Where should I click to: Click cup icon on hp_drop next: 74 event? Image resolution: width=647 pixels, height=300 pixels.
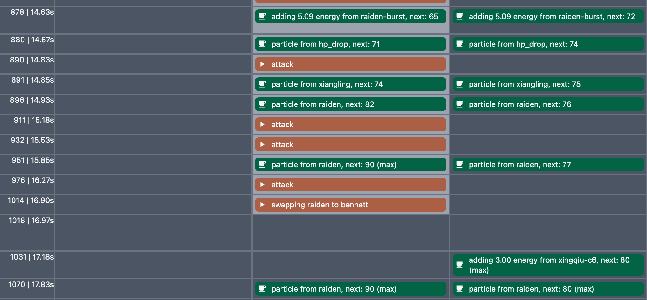coord(460,44)
